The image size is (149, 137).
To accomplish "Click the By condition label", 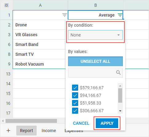I will (81, 25).
